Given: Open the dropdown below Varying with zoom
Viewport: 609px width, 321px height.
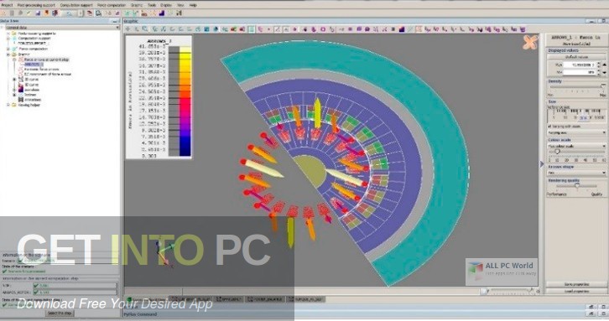Looking at the screenshot, I should tap(576, 132).
